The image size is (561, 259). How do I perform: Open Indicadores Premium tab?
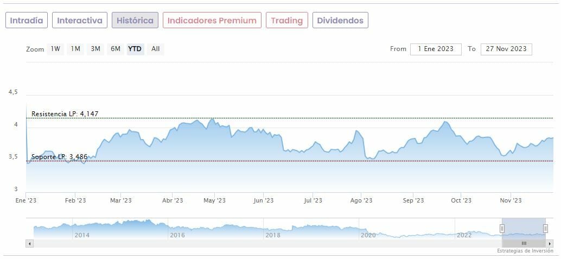(212, 21)
